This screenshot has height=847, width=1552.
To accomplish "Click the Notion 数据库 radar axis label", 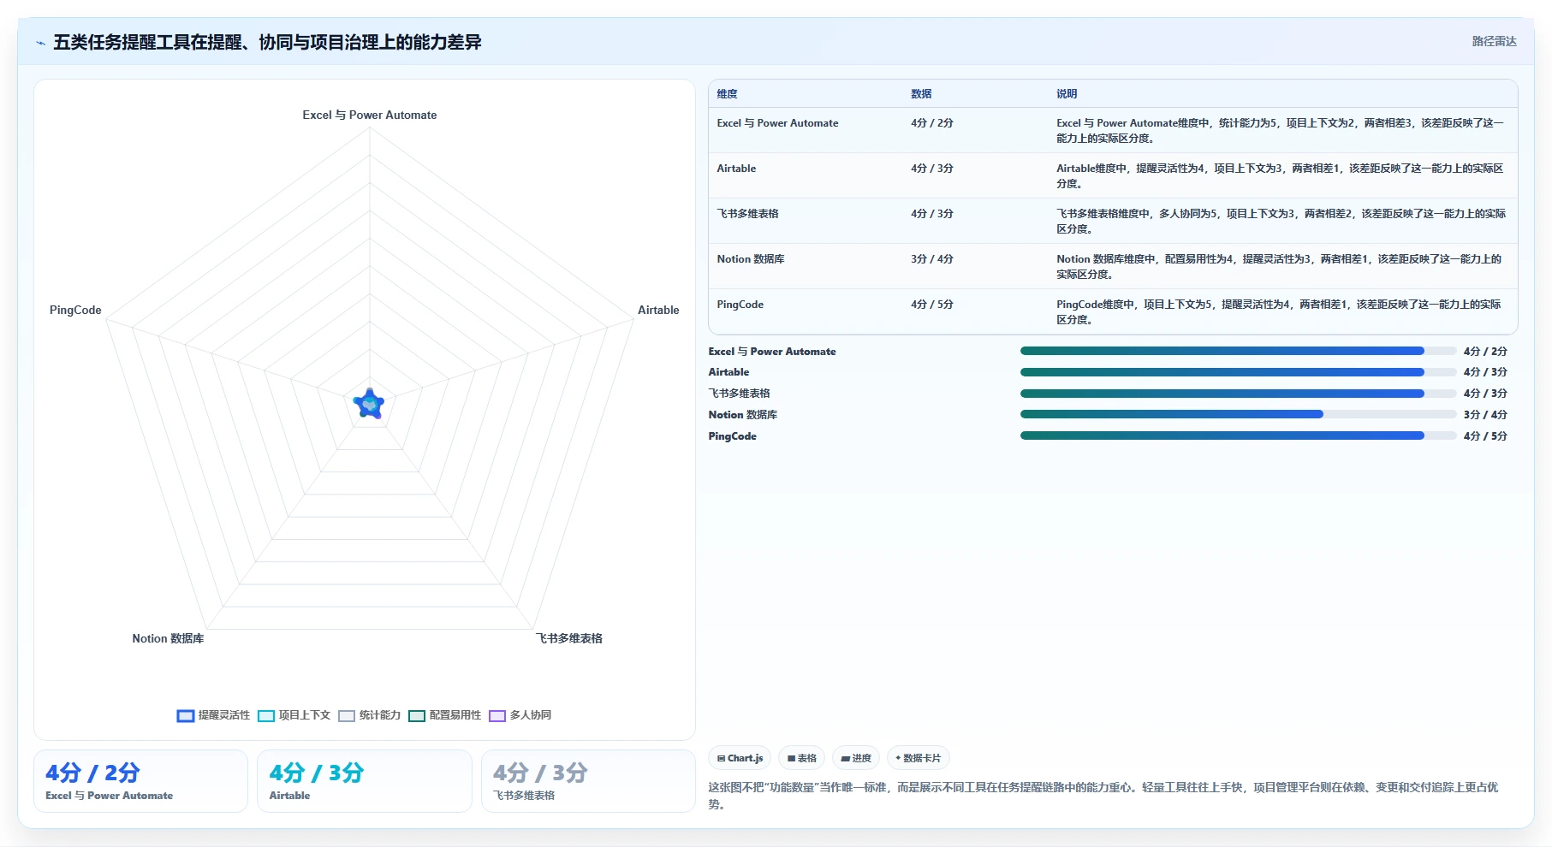I will [168, 638].
